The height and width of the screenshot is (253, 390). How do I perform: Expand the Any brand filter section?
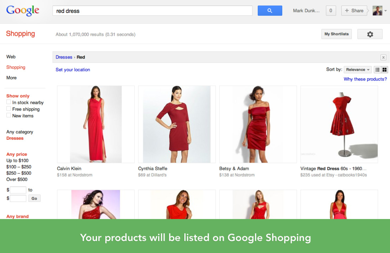[17, 216]
